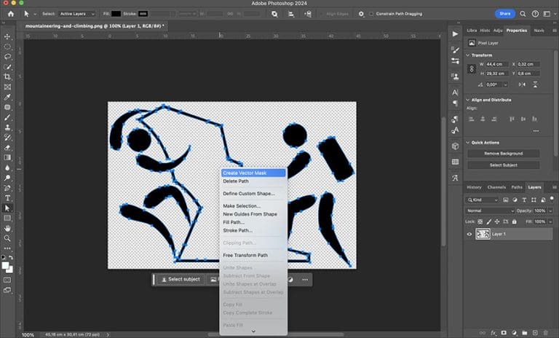Open more align options ellipsis
Viewport: 559px width, 338px height.
pyautogui.click(x=536, y=131)
